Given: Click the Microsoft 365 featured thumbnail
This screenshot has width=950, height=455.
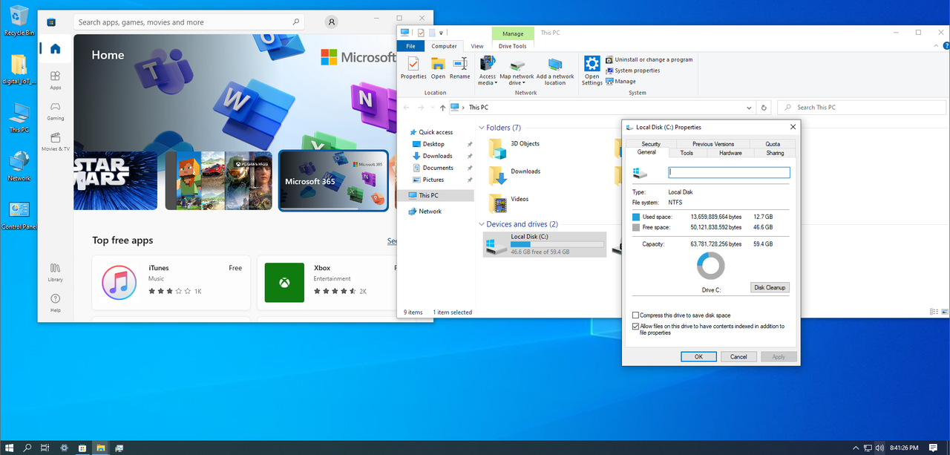Looking at the screenshot, I should click(x=333, y=181).
